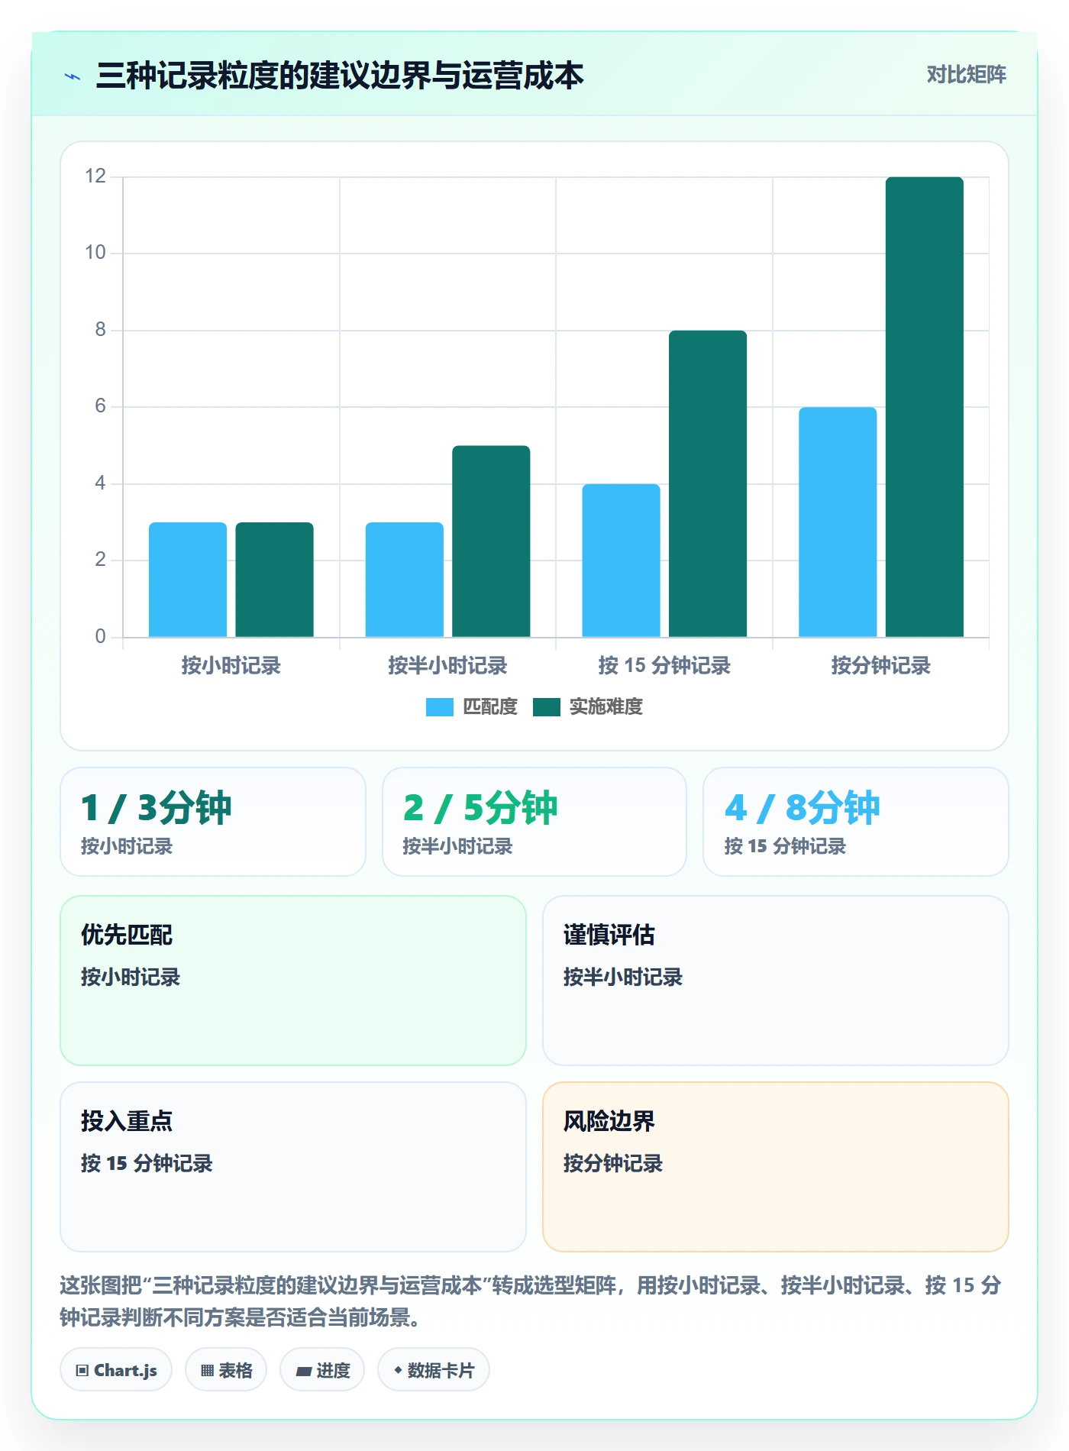Viewport: 1069px width, 1451px height.
Task: Open the 优先匹配 matrix card
Action: (x=293, y=981)
